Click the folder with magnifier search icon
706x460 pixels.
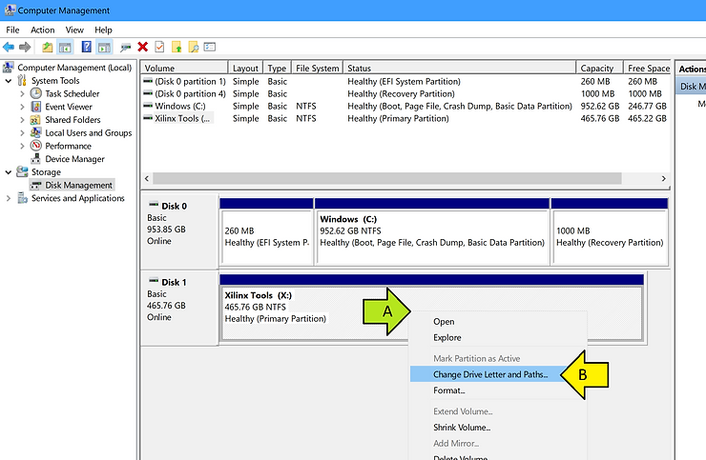pos(193,47)
